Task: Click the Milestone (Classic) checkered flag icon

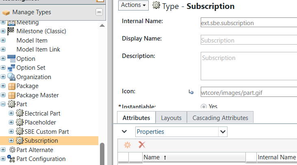Action: pyautogui.click(x=11, y=31)
